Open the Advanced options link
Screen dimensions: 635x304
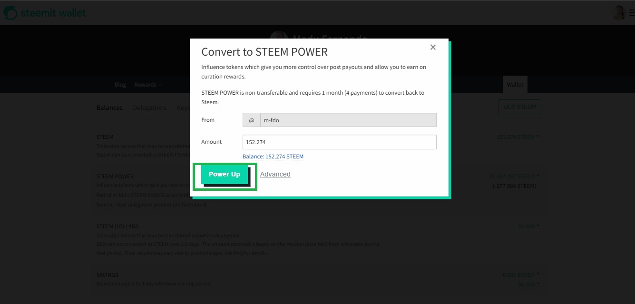pos(275,174)
